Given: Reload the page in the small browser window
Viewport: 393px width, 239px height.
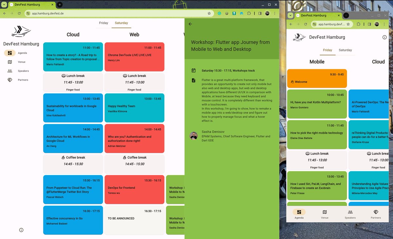Looking at the screenshot, I should point(306,24).
